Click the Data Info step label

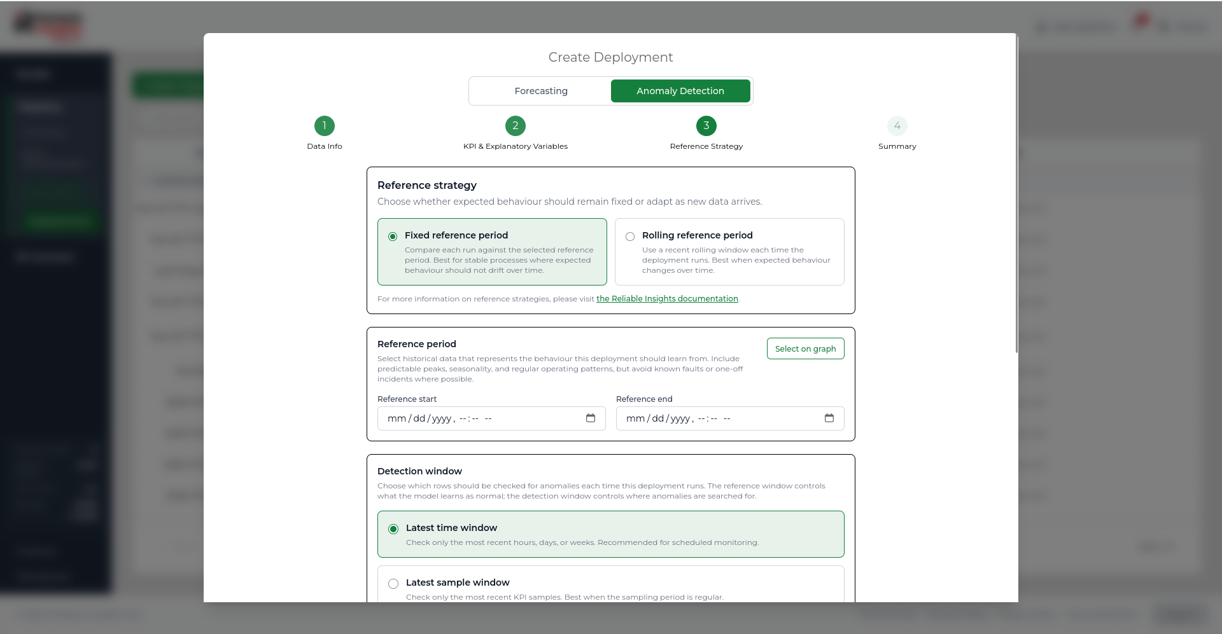pos(325,146)
